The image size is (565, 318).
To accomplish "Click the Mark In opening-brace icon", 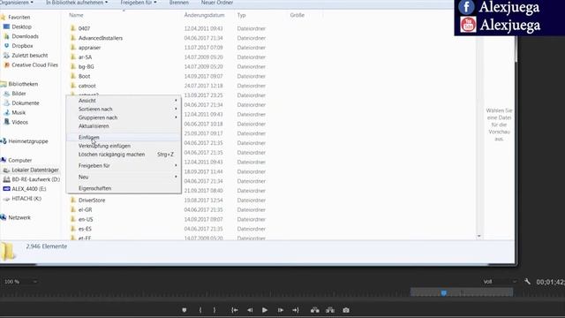I will click(200, 310).
